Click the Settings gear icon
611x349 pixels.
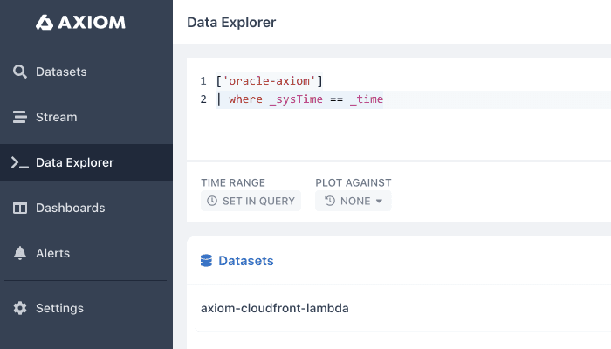(20, 308)
